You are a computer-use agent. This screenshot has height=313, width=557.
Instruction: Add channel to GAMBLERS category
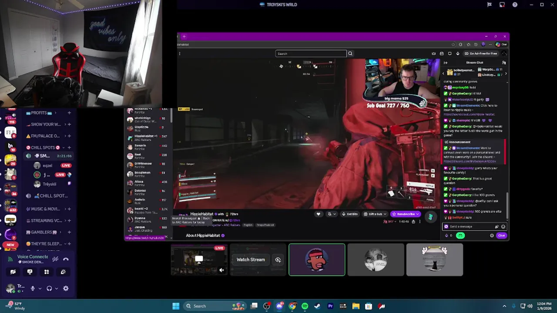(69, 232)
